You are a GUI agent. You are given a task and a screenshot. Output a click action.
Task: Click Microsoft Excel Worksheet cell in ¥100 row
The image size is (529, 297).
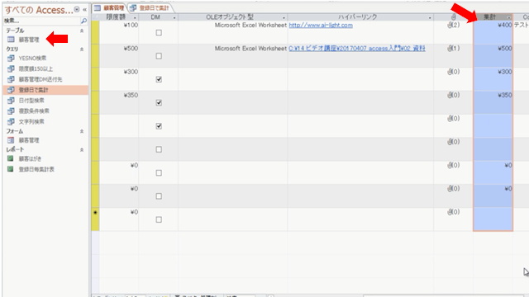[x=233, y=32]
